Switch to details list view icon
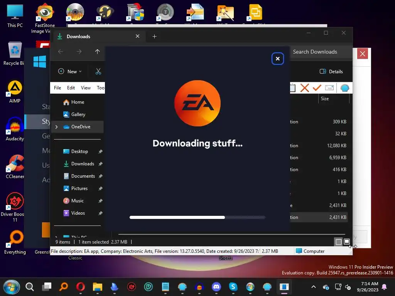This screenshot has height=296, width=395. (338, 242)
